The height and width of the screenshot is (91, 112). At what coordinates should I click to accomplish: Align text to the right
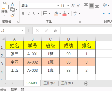pyautogui.click(x=97, y=13)
